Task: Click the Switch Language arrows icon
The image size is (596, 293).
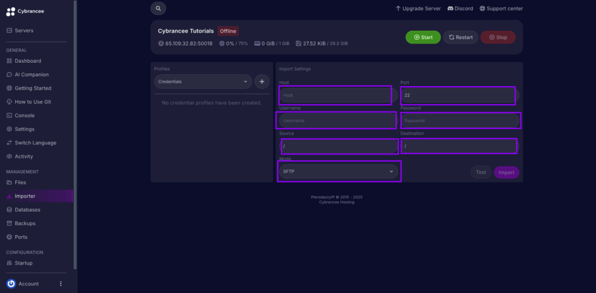Action: pyautogui.click(x=9, y=142)
